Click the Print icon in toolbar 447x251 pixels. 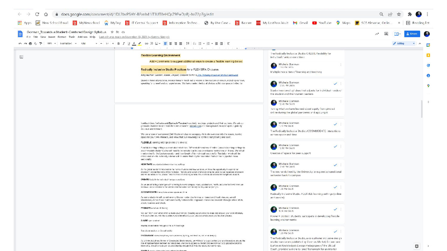pos(30,43)
